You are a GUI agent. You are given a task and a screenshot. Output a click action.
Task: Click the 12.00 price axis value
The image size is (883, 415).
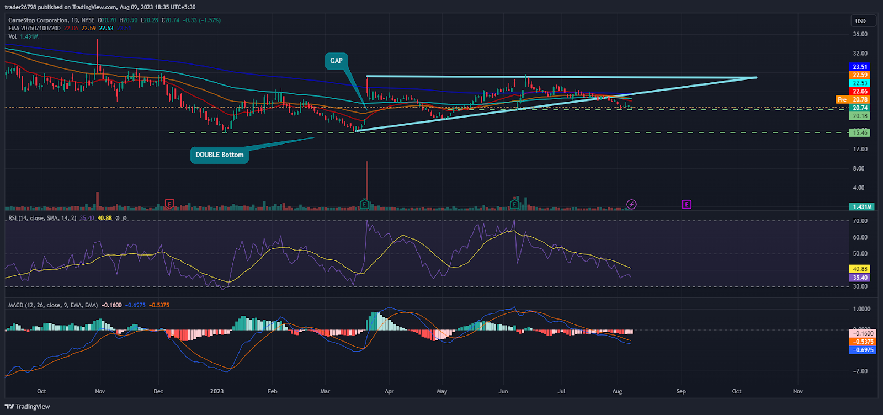860,149
